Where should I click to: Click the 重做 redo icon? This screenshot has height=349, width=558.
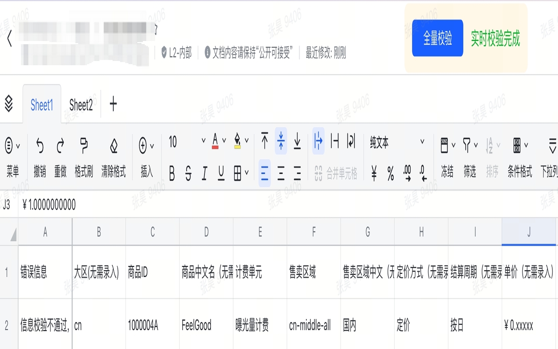tap(61, 146)
